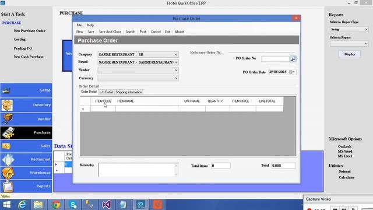
Task: Open the Pending PO task link
Action: (x=23, y=48)
